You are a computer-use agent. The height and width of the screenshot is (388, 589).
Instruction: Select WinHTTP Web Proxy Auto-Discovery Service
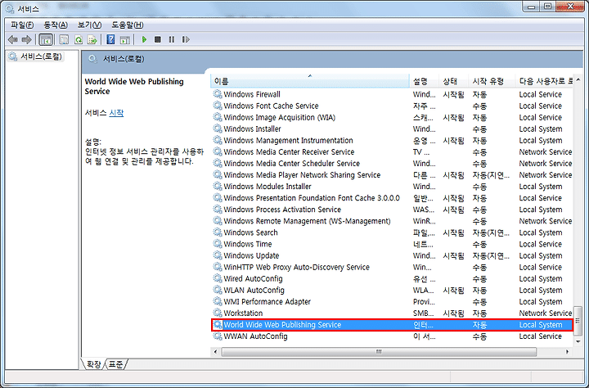[x=297, y=267]
